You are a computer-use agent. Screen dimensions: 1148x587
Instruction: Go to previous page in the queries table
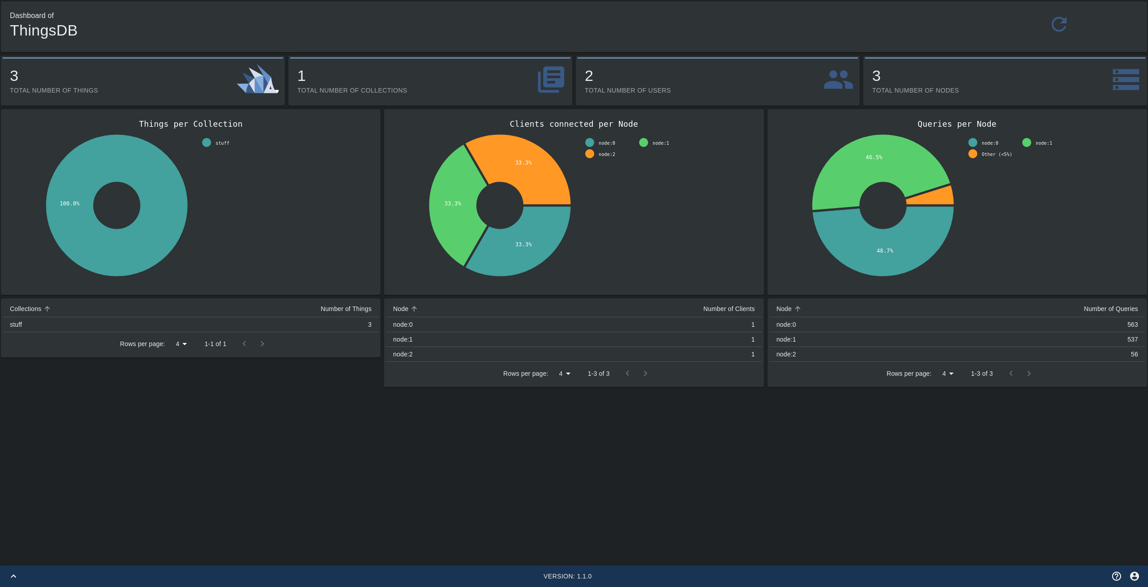(x=1011, y=374)
